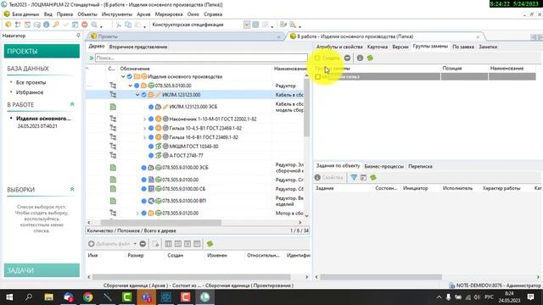Open File Explorer from the taskbar
The image size is (543, 305).
(49, 297)
